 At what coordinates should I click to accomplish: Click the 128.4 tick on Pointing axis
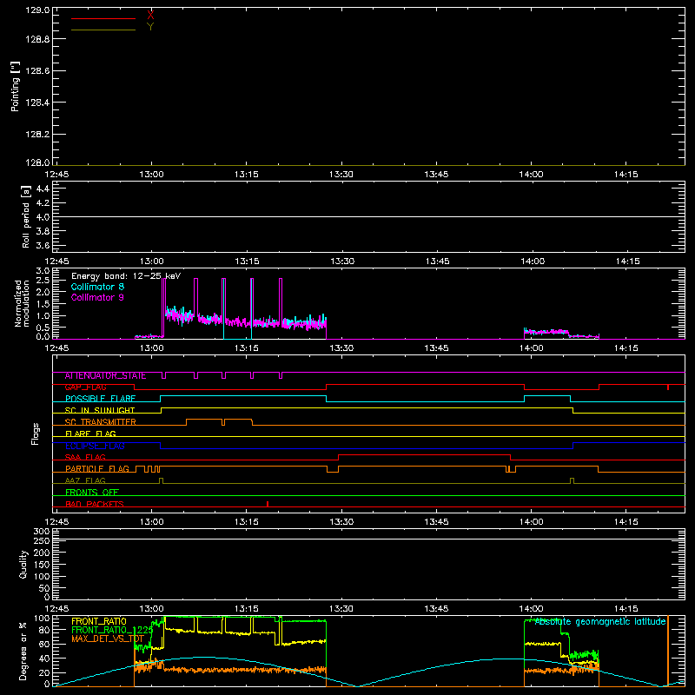pos(37,103)
